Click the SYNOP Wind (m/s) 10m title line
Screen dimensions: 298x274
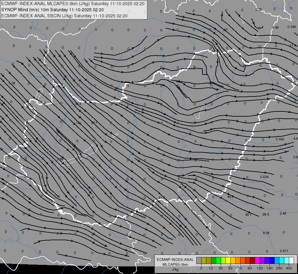pyautogui.click(x=52, y=10)
